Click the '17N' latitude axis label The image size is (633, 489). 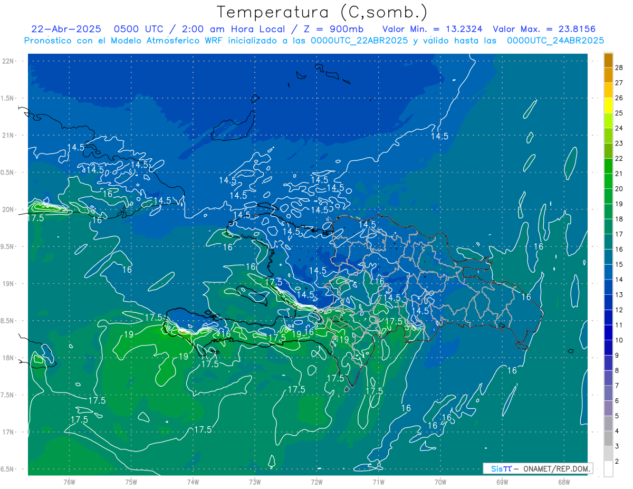click(x=8, y=432)
